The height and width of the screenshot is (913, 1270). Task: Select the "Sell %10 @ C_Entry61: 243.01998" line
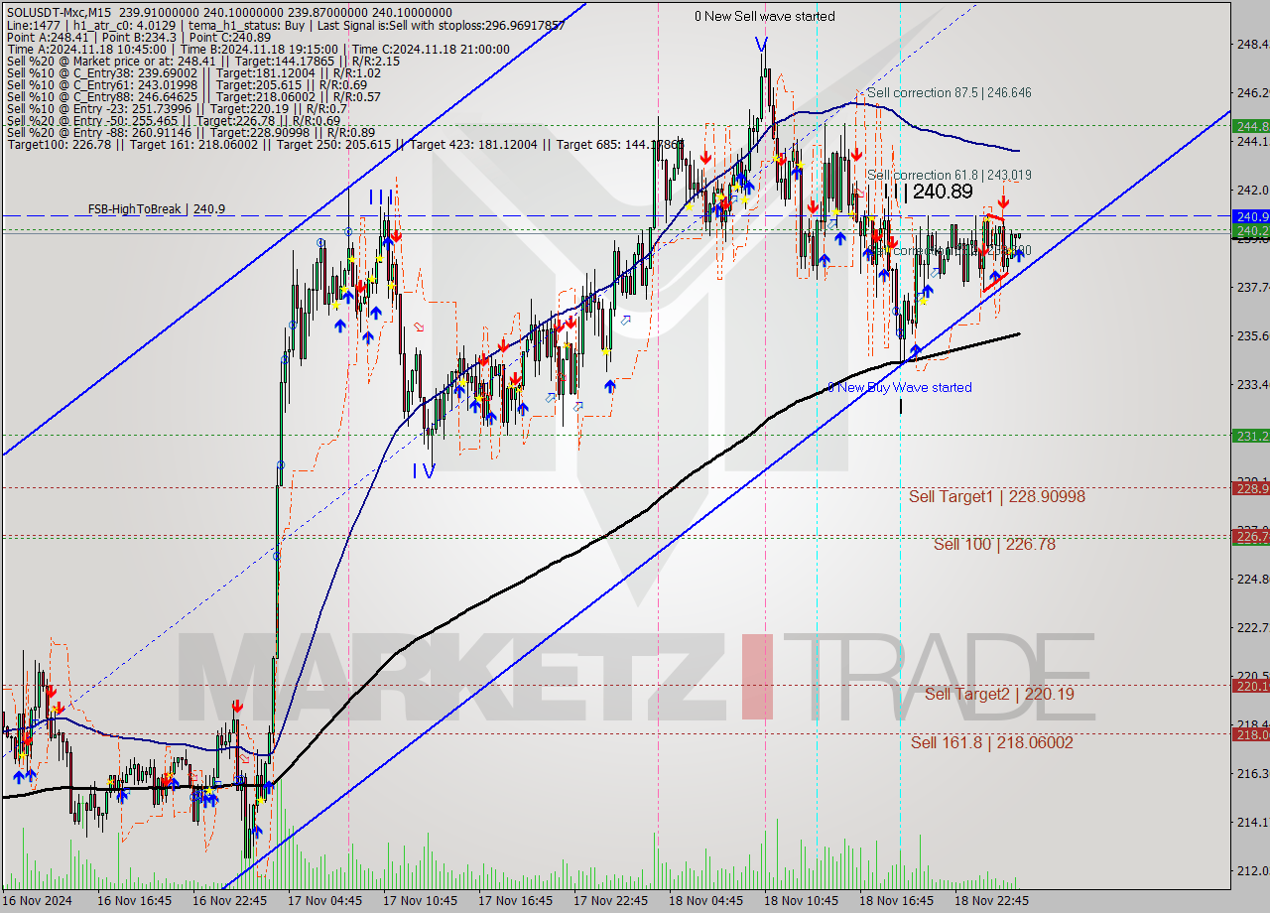[188, 84]
